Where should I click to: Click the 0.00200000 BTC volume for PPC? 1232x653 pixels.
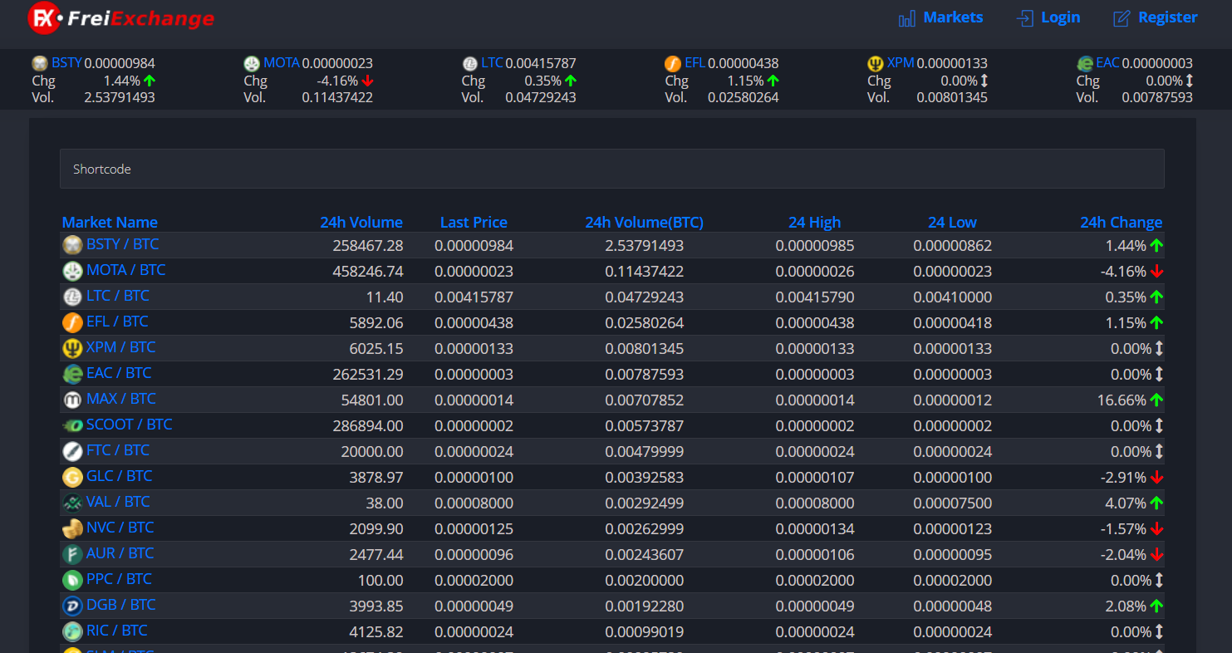pos(645,581)
